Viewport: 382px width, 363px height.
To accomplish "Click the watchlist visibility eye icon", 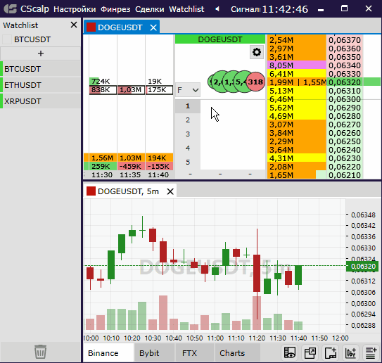I will (x=290, y=352).
